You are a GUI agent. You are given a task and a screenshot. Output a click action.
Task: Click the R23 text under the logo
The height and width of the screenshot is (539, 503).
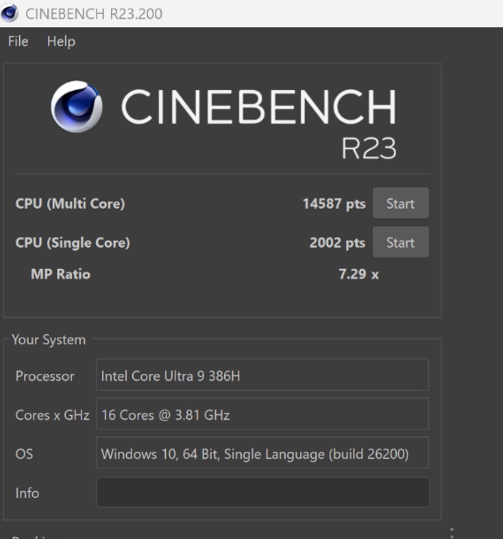tap(369, 148)
